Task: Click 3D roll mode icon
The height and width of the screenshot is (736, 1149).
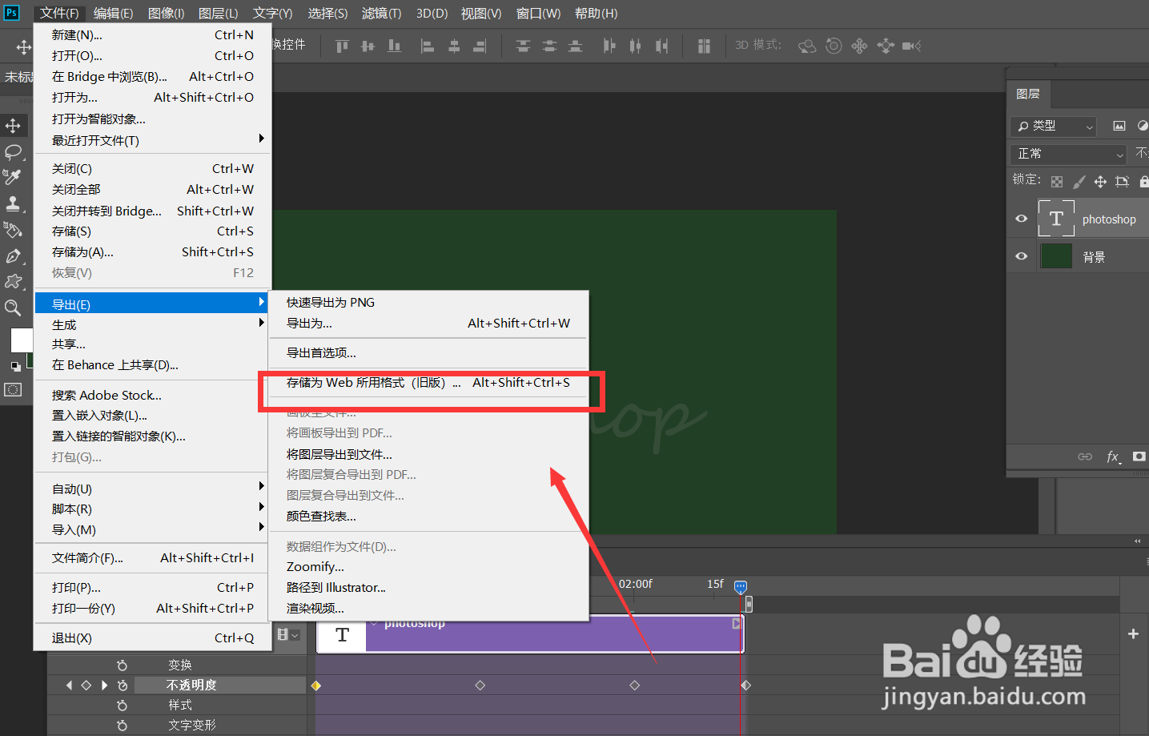Action: pos(834,46)
